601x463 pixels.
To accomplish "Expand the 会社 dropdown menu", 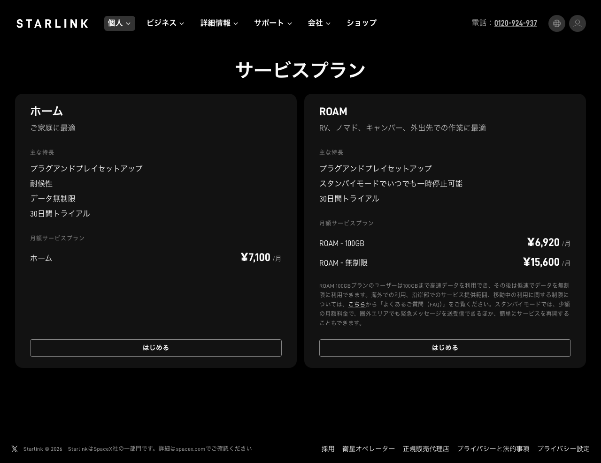I will (x=319, y=23).
